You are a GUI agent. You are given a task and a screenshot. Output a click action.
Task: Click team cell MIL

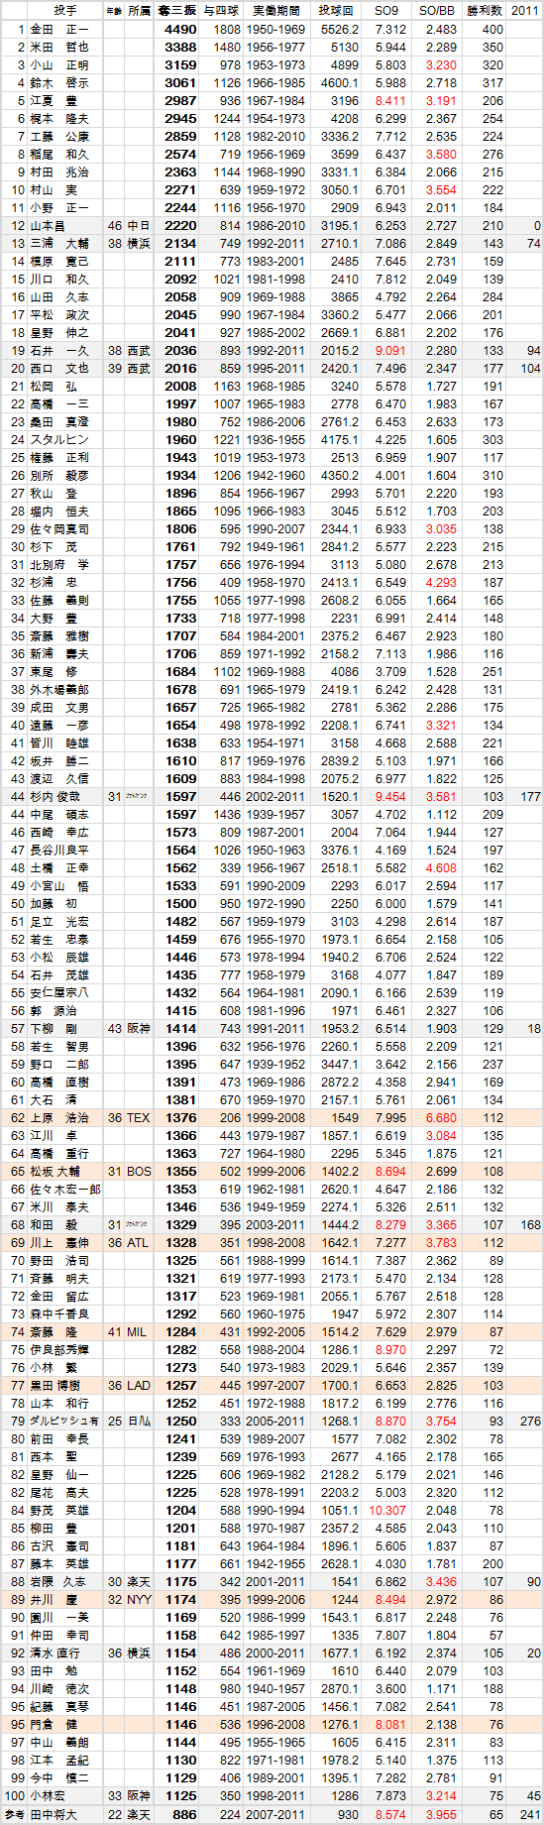pos(139,1331)
